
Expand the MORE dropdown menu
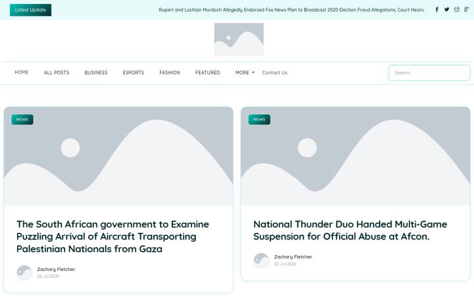[245, 72]
